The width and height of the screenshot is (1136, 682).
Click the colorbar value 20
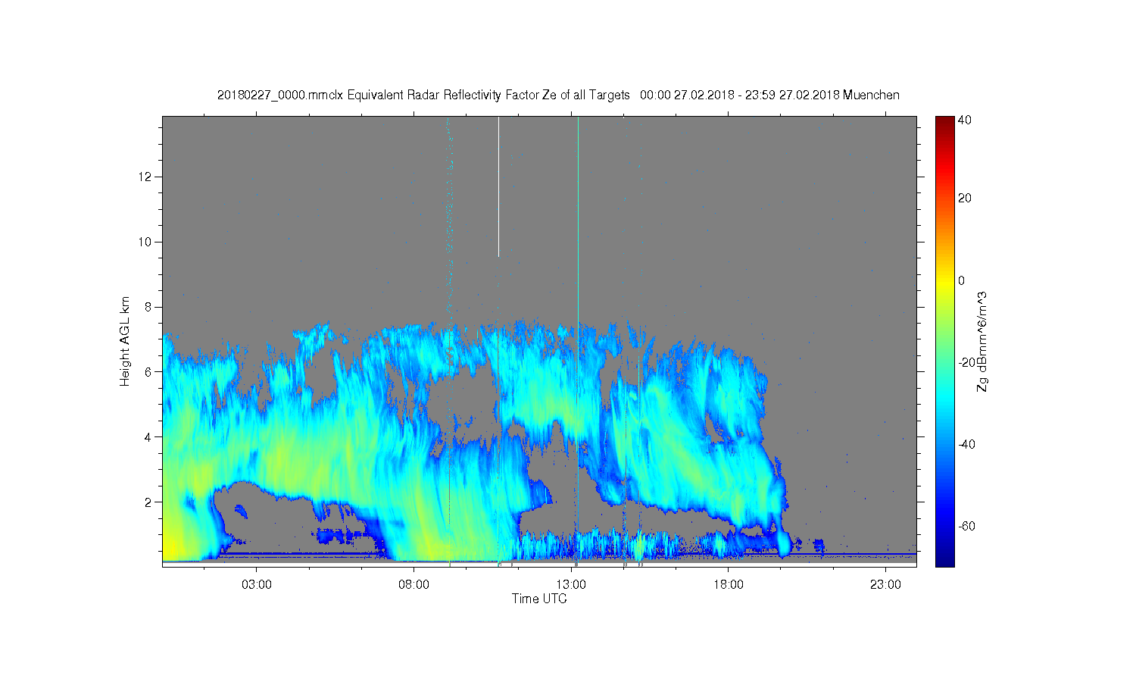click(965, 199)
